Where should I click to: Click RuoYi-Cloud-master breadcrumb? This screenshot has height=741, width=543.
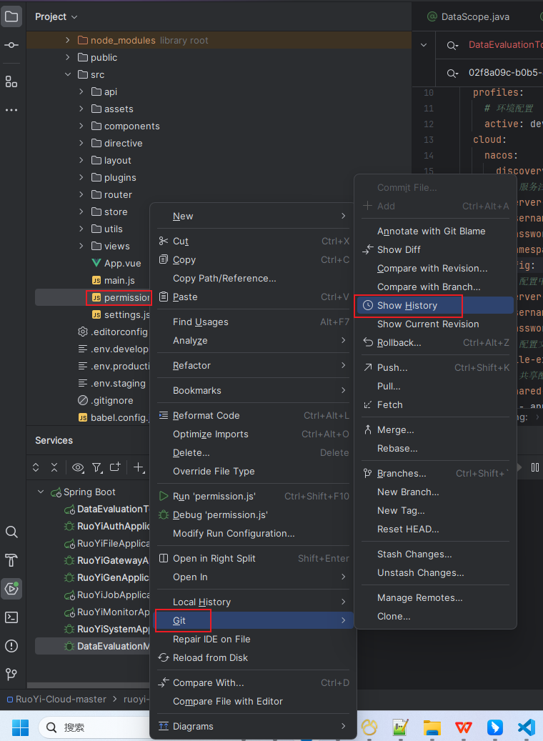click(56, 699)
